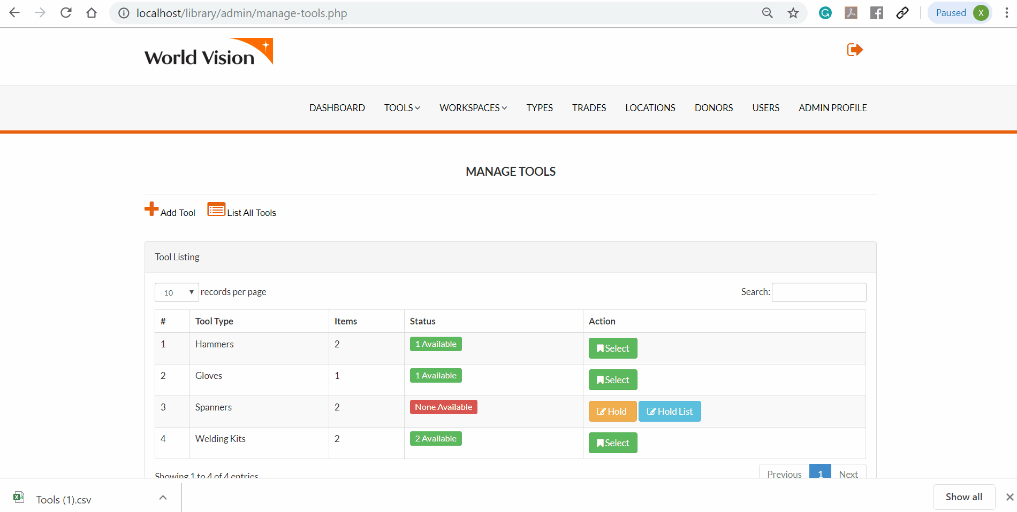The image size is (1017, 512).
Task: Click the Gloves tool type cell
Action: click(x=259, y=380)
